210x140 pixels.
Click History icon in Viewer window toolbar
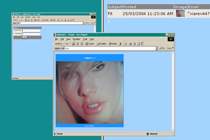[120, 44]
